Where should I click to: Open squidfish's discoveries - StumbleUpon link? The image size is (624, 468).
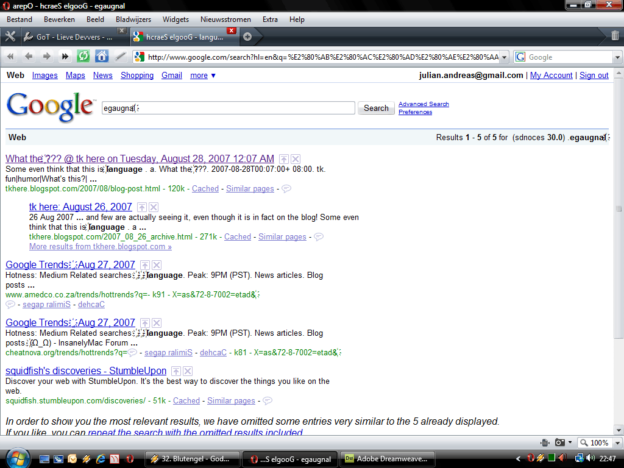(86, 370)
